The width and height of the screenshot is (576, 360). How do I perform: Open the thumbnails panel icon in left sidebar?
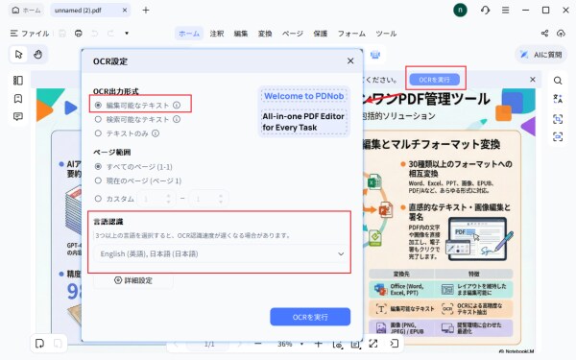(18, 81)
